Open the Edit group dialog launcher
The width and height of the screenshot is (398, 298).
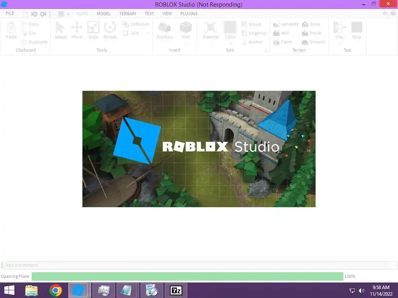(x=266, y=51)
